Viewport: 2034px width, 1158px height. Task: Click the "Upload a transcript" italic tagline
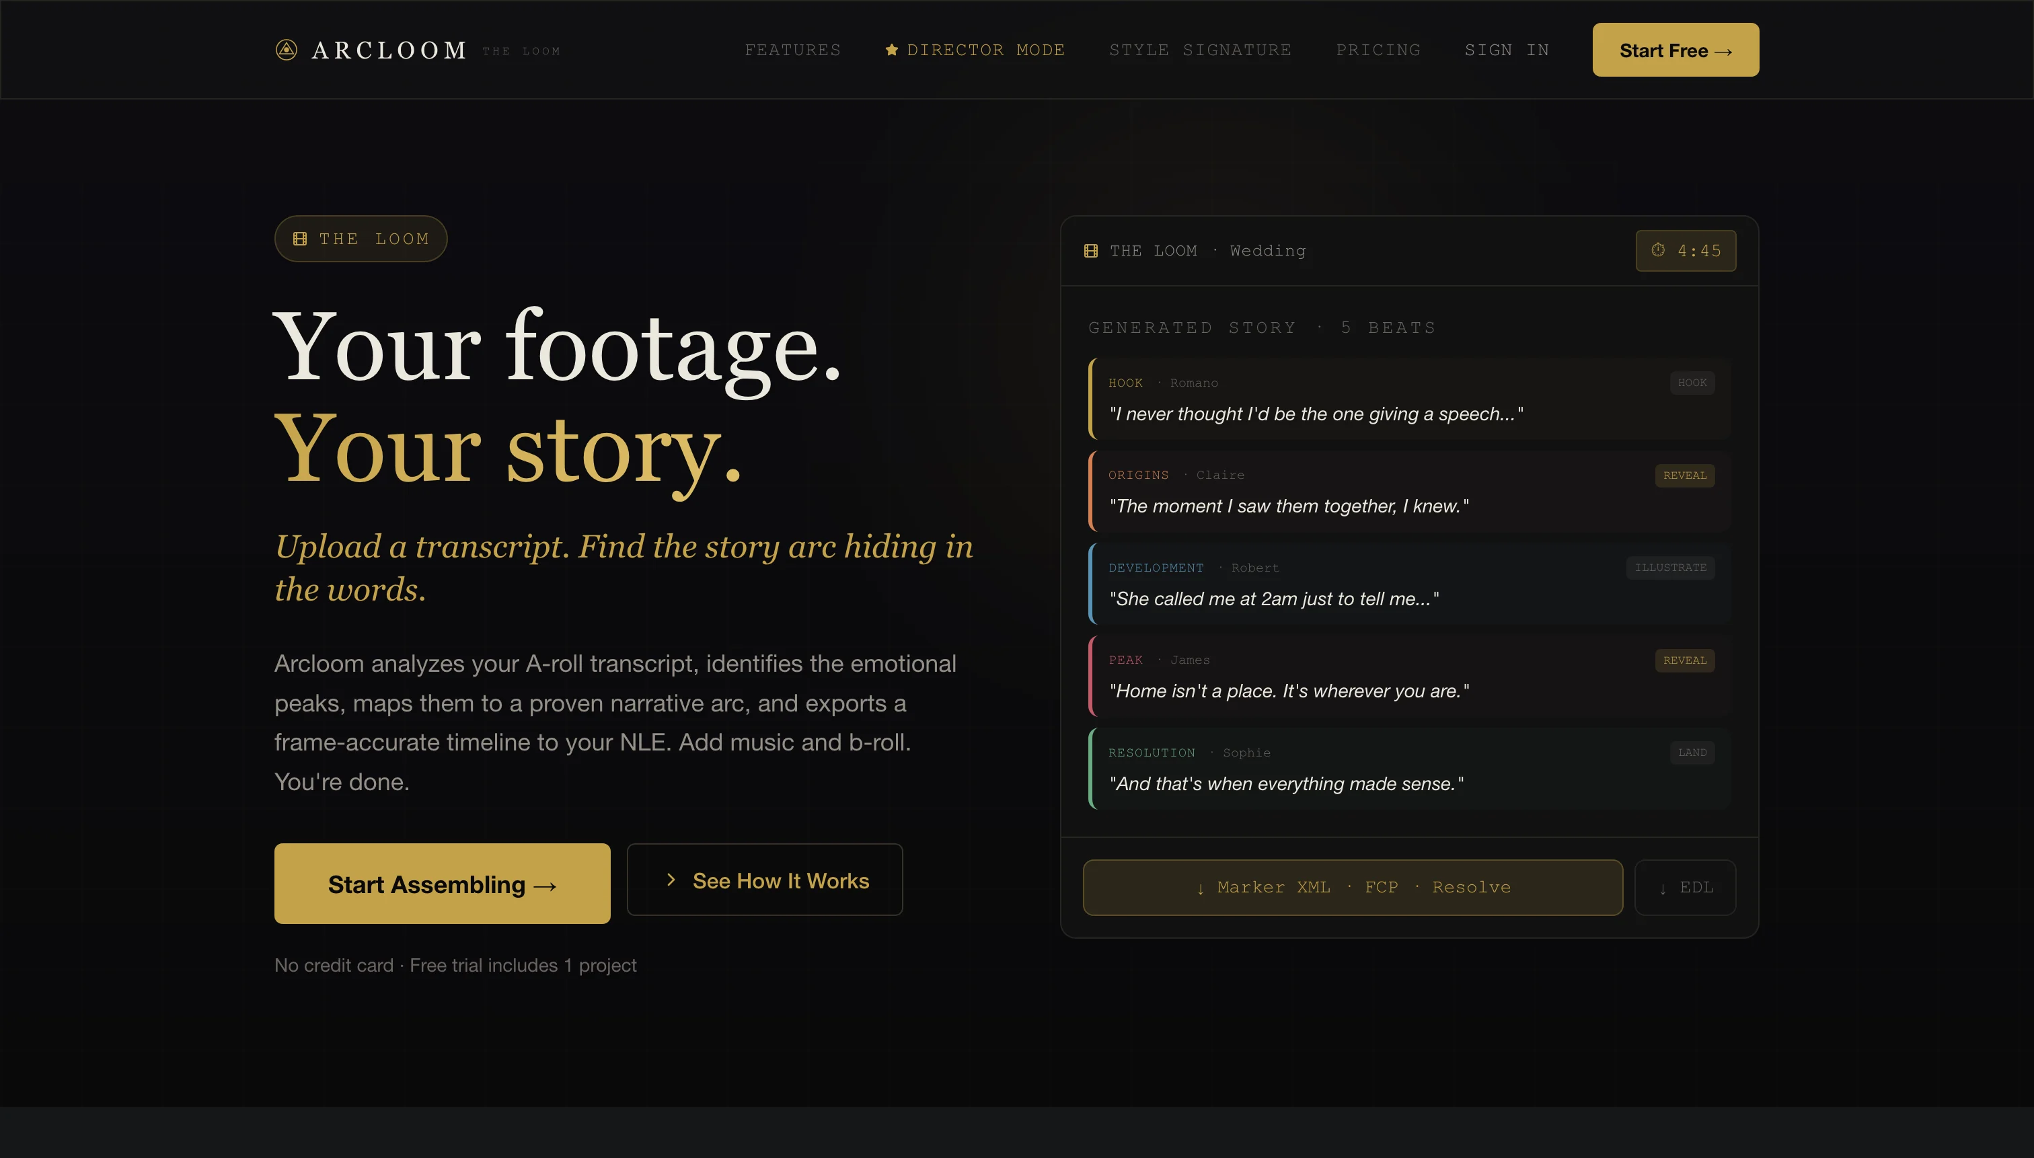click(x=624, y=568)
